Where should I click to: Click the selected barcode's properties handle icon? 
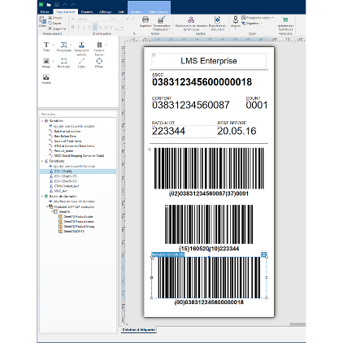click(x=263, y=254)
